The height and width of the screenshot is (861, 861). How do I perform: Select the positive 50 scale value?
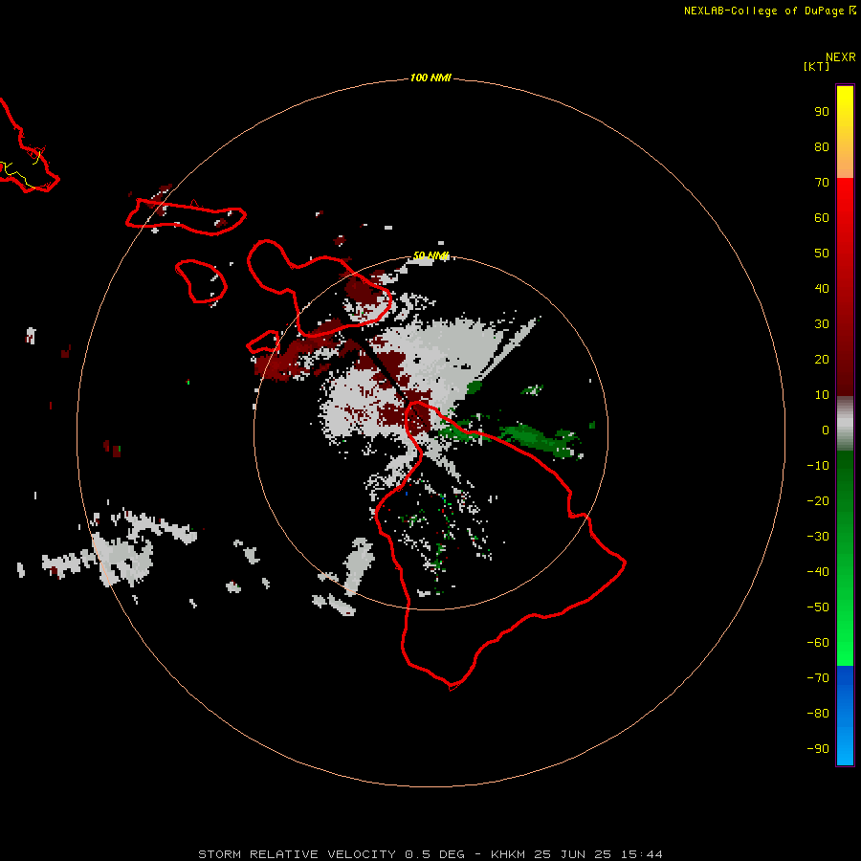pos(822,254)
